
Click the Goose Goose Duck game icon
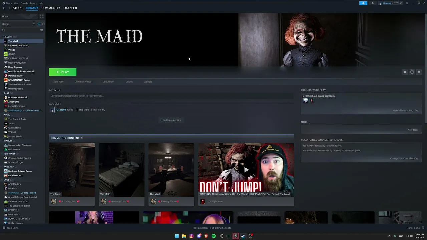pyautogui.click(x=6, y=97)
